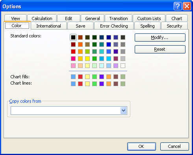Open the International tab
Image resolution: width=193 pixels, height=155 pixels.
point(49,26)
